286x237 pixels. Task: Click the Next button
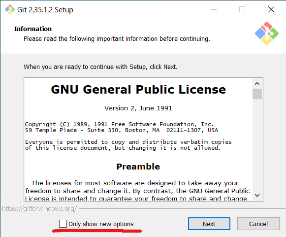click(x=209, y=224)
